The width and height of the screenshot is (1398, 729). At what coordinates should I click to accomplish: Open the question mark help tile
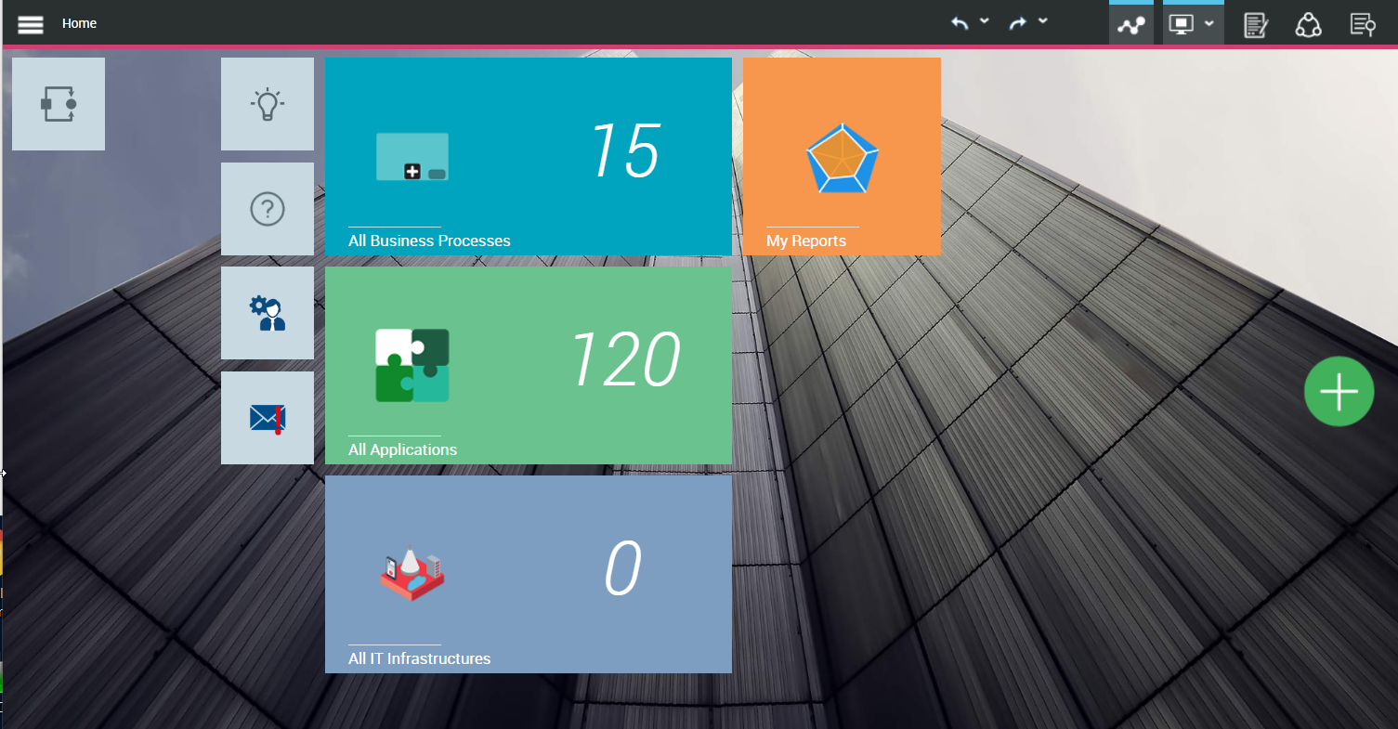(268, 209)
